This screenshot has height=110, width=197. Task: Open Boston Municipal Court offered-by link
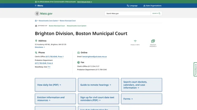[x=57, y=26]
